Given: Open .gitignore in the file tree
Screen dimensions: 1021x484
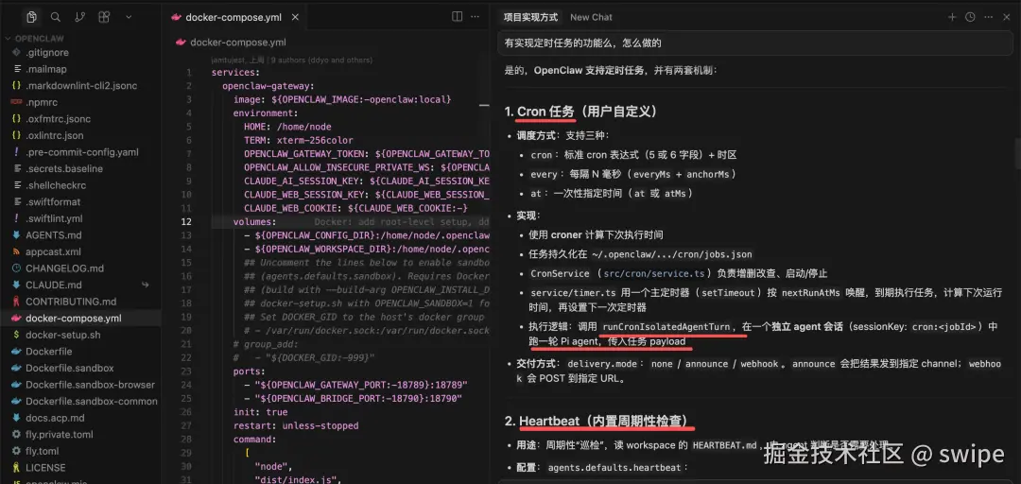Looking at the screenshot, I should coord(47,52).
